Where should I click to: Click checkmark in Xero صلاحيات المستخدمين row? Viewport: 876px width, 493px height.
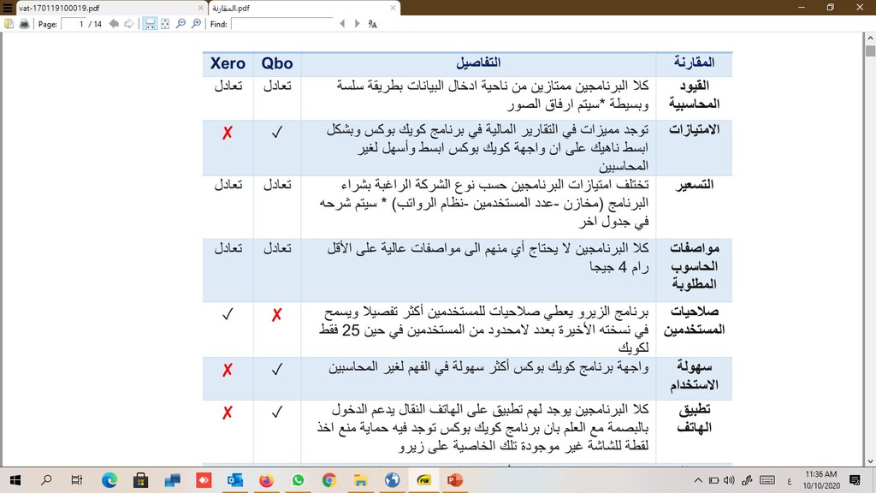[x=228, y=314]
